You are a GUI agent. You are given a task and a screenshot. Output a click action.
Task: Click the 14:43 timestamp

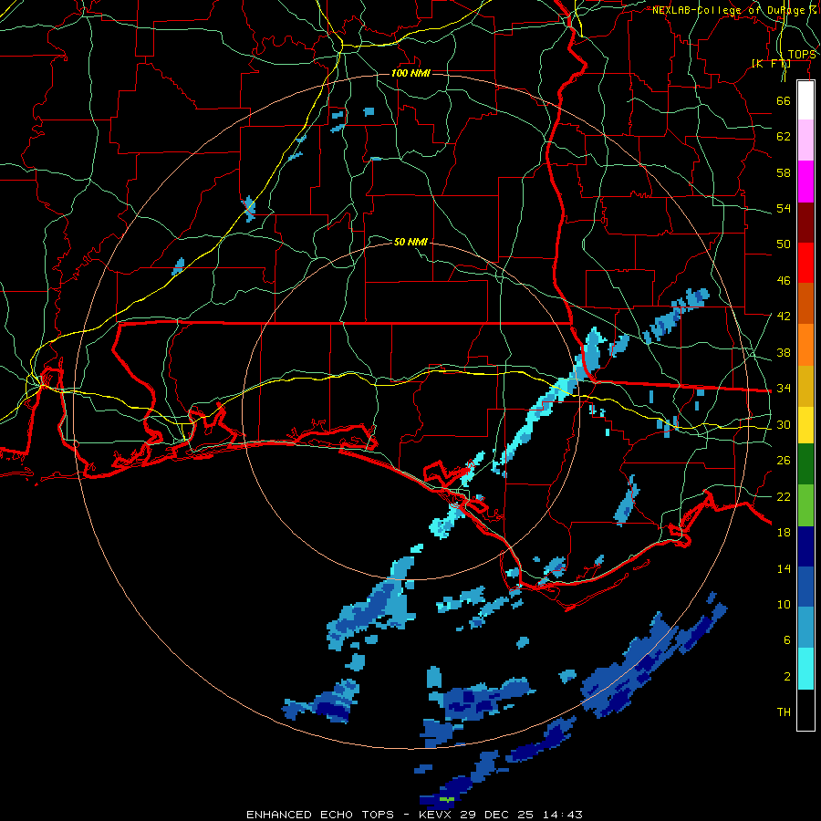click(x=562, y=815)
